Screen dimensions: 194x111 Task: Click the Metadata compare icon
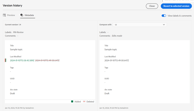(x=22, y=15)
